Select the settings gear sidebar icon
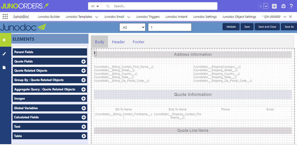 4,40
